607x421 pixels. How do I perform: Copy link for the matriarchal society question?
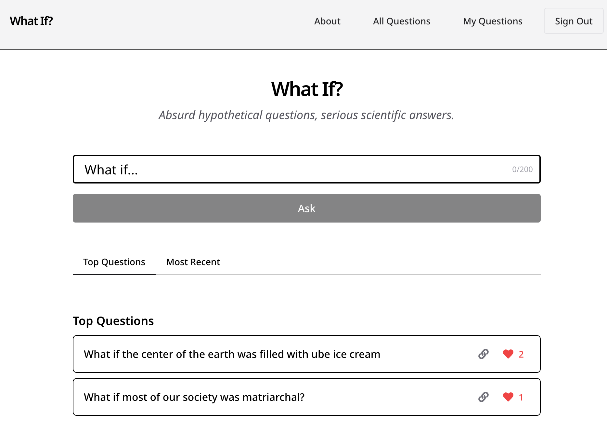pos(483,397)
